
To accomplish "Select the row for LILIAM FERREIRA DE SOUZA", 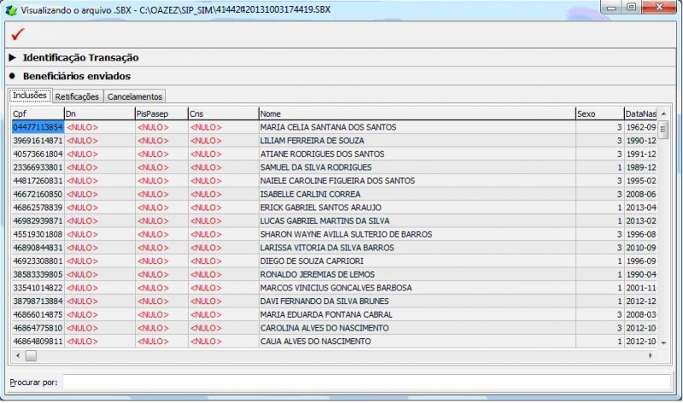I will (335, 141).
